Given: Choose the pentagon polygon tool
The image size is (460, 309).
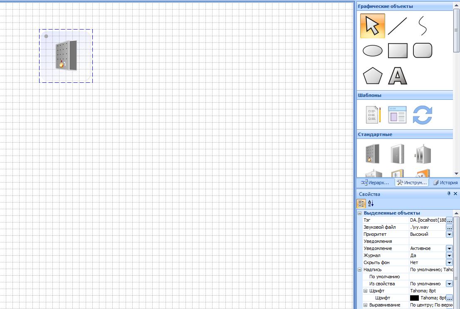Looking at the screenshot, I should coord(373,76).
